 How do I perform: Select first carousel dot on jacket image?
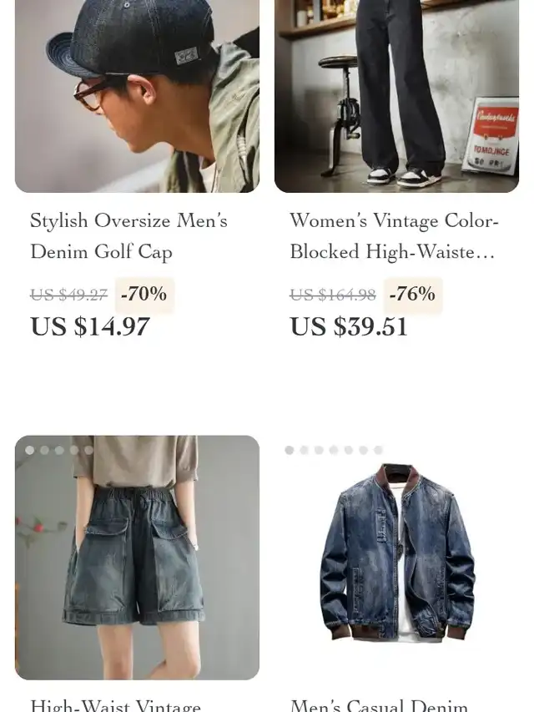tap(290, 450)
